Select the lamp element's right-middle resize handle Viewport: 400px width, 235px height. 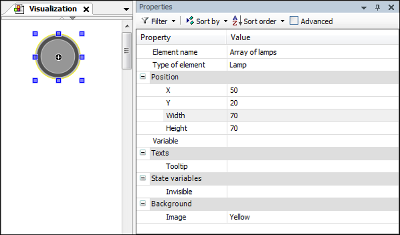click(x=82, y=57)
